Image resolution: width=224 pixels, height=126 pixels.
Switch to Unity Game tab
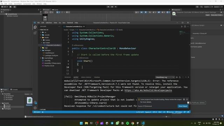click(x=55, y=10)
